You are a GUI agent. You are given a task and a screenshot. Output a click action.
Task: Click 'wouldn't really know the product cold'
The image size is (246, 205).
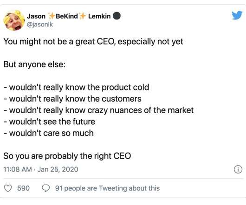[76, 87]
